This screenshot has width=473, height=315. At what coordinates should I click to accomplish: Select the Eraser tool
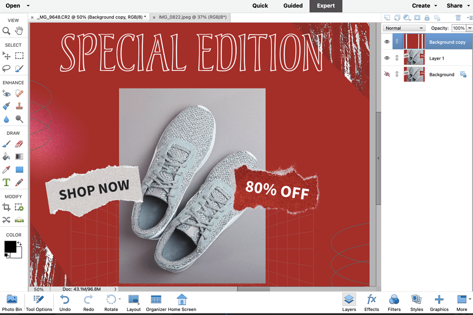19,144
